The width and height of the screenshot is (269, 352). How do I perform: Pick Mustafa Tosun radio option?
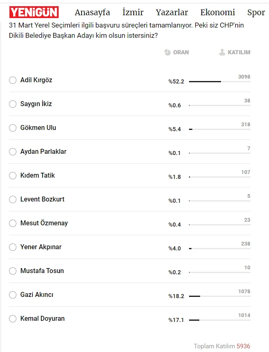(13, 271)
